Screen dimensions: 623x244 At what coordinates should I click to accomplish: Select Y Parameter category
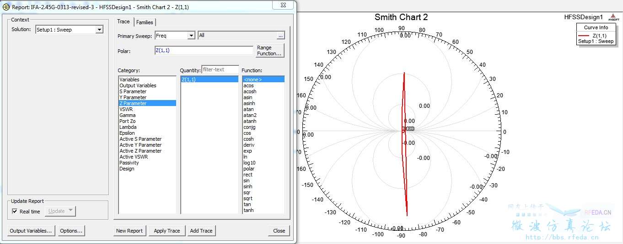(x=146, y=97)
